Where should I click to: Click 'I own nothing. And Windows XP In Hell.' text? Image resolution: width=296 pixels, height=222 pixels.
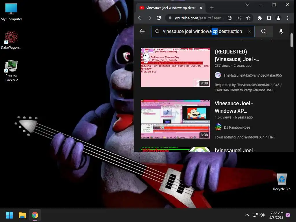click(x=245, y=137)
